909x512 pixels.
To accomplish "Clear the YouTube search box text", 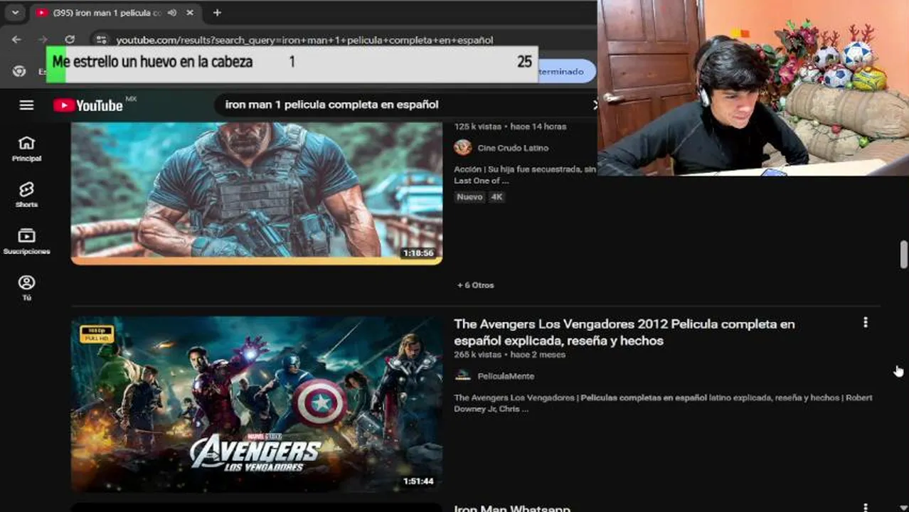I will 595,105.
